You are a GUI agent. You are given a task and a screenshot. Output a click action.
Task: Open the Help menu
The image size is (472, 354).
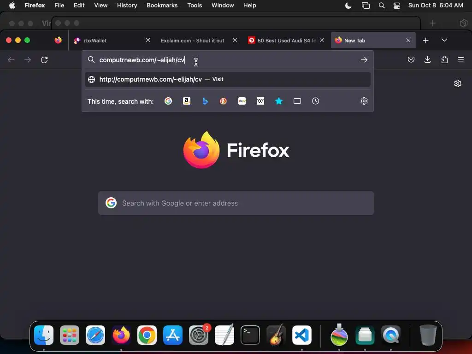(249, 6)
